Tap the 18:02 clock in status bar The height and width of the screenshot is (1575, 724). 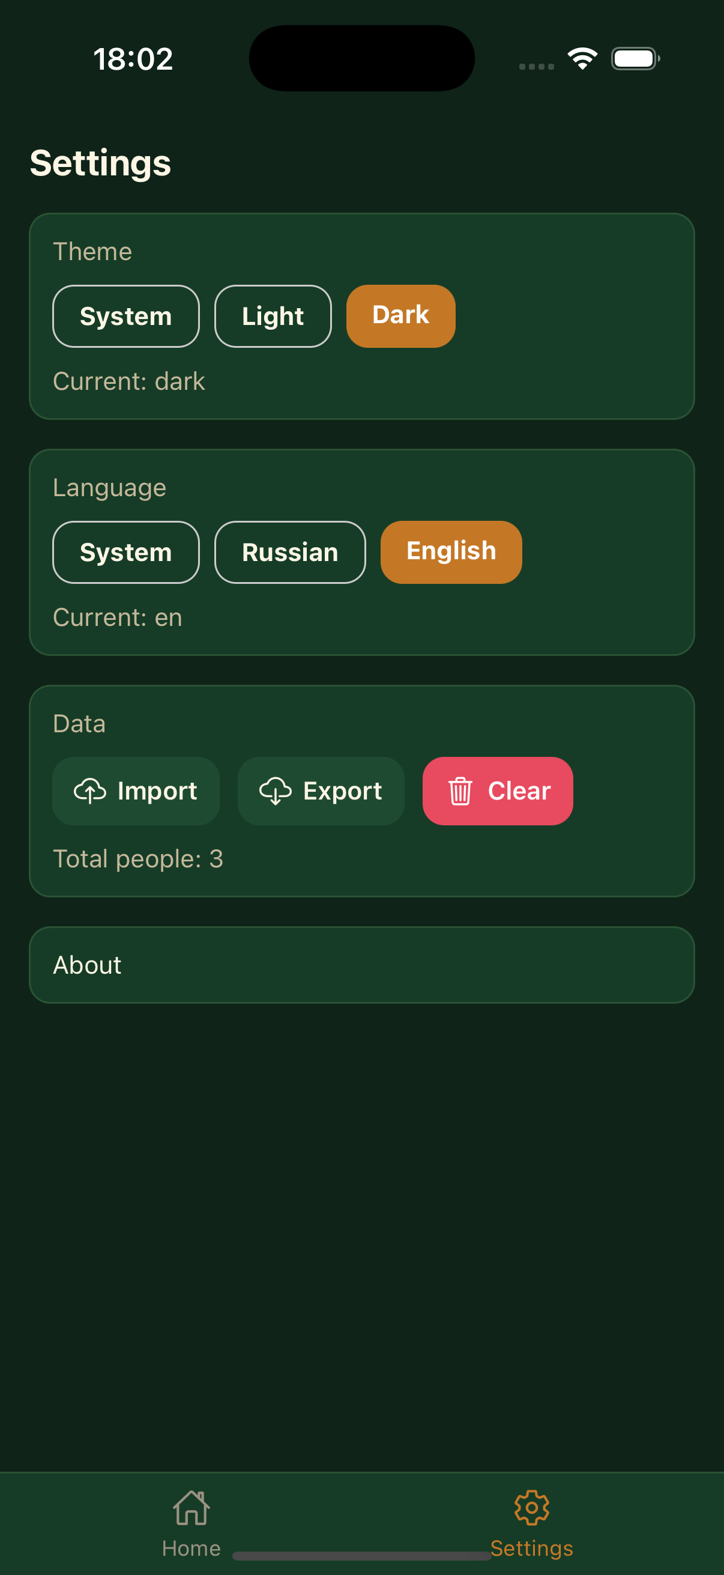[133, 59]
